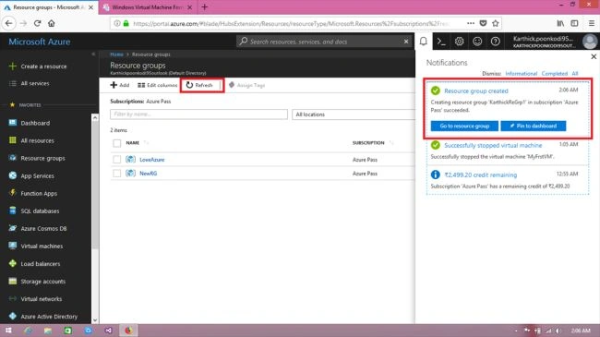The image size is (600, 337).
Task: Open Firefox from the taskbar
Action: pos(128,331)
